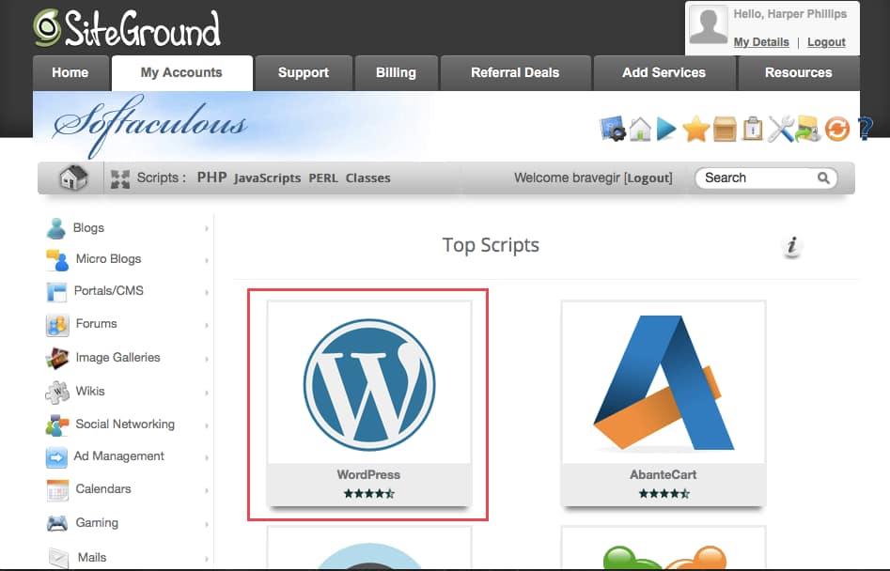
Task: Click the box packages icon
Action: pos(725,130)
